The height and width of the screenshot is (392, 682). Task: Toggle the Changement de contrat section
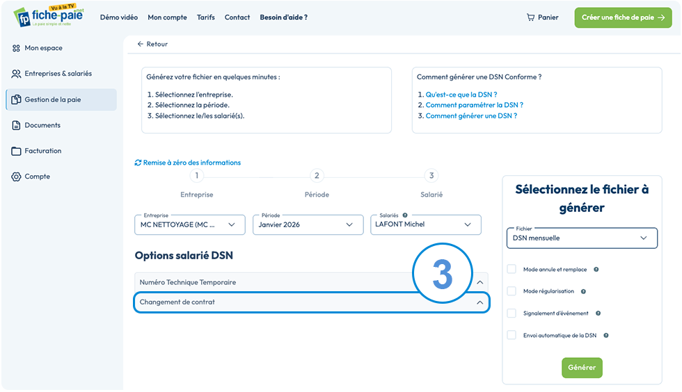pyautogui.click(x=312, y=302)
